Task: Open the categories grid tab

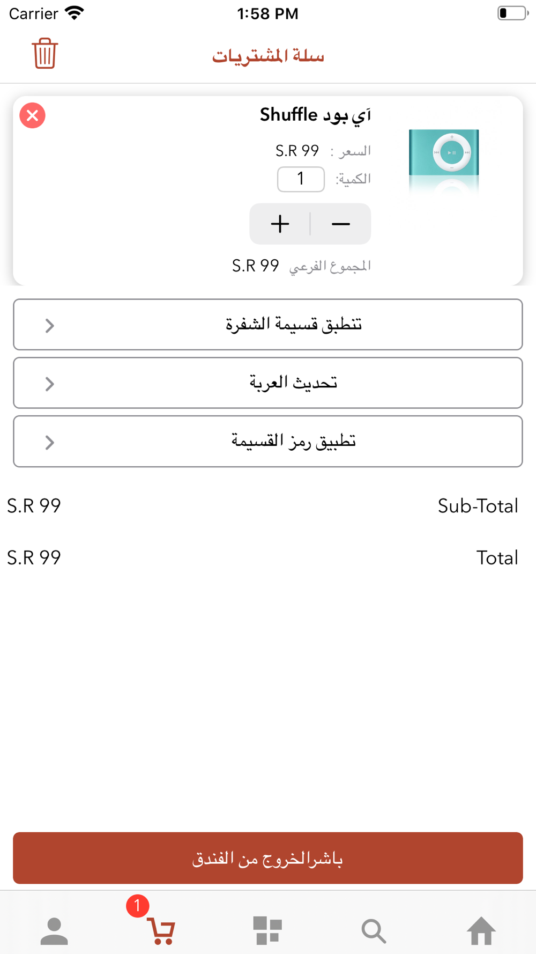Action: click(267, 931)
